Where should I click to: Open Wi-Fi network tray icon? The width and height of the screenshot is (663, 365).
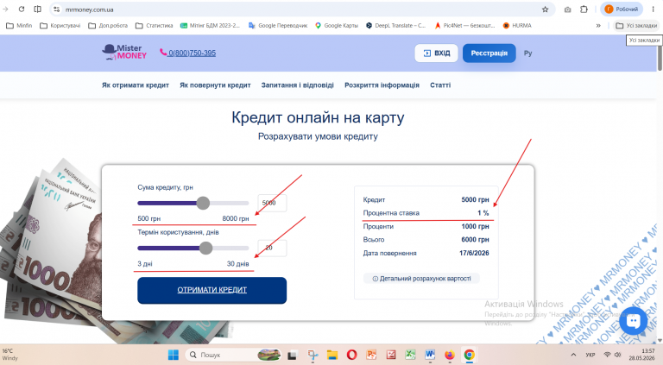tap(607, 355)
